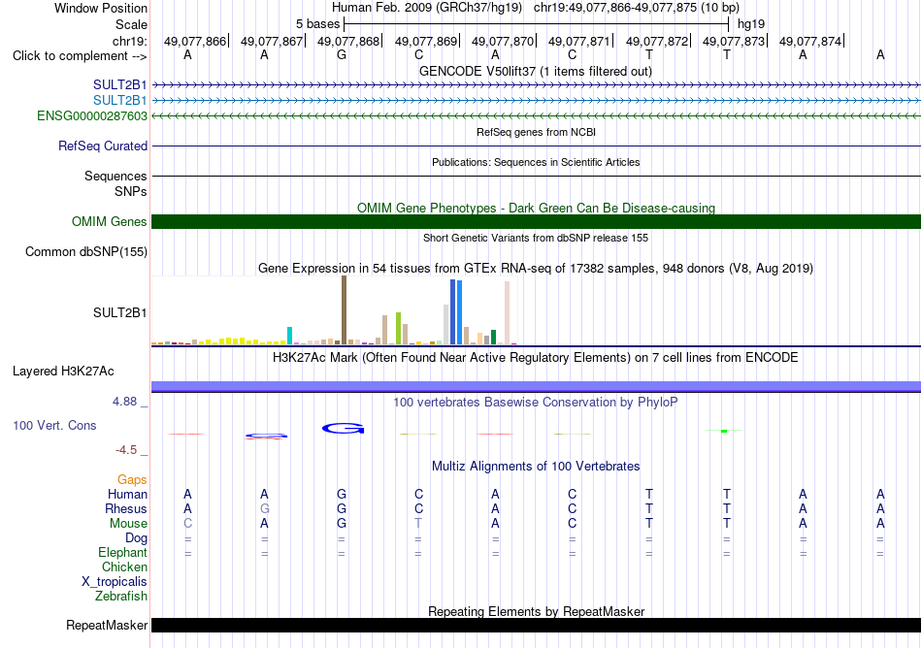The height and width of the screenshot is (648, 922).
Task: Open the Common dbSNP(155) track label
Action: click(85, 251)
